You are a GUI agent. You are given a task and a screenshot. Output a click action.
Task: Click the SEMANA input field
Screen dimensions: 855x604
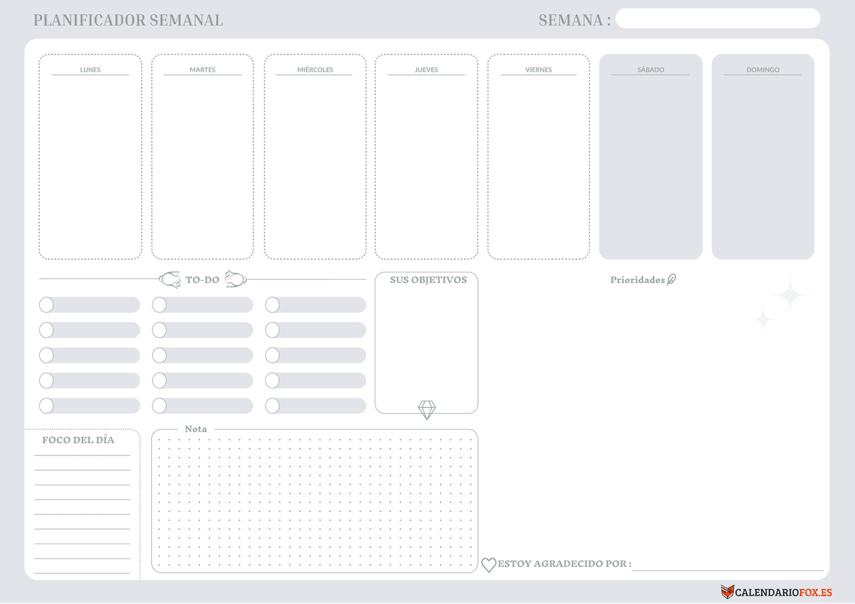717,18
